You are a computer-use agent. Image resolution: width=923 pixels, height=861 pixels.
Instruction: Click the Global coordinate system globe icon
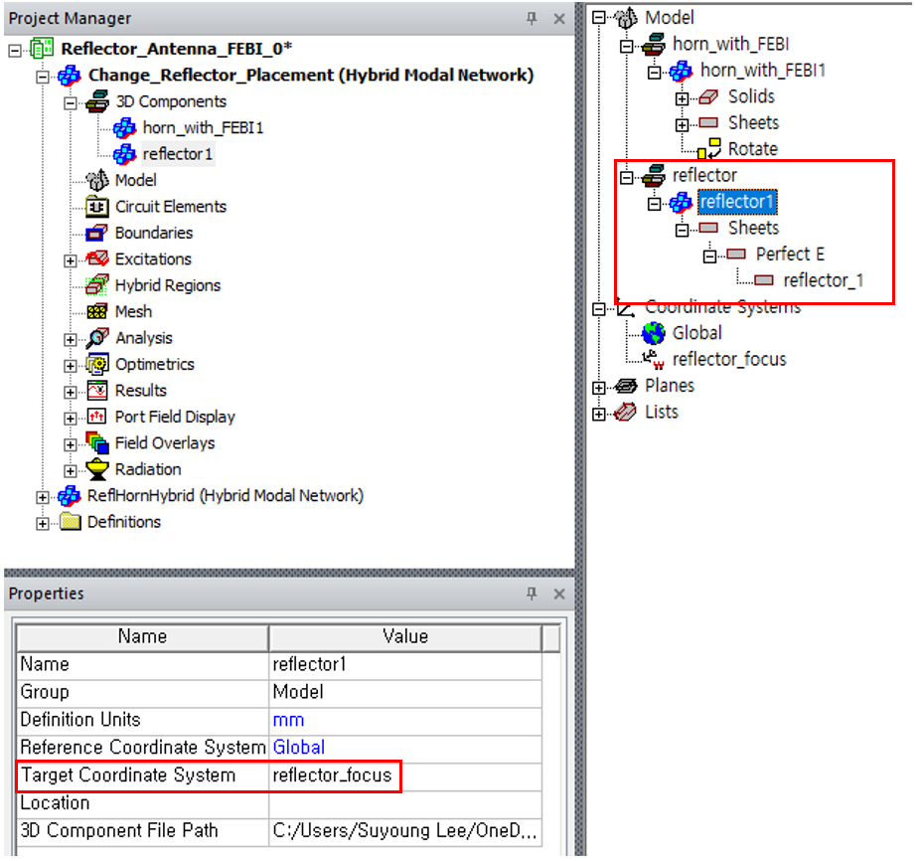pyautogui.click(x=654, y=333)
